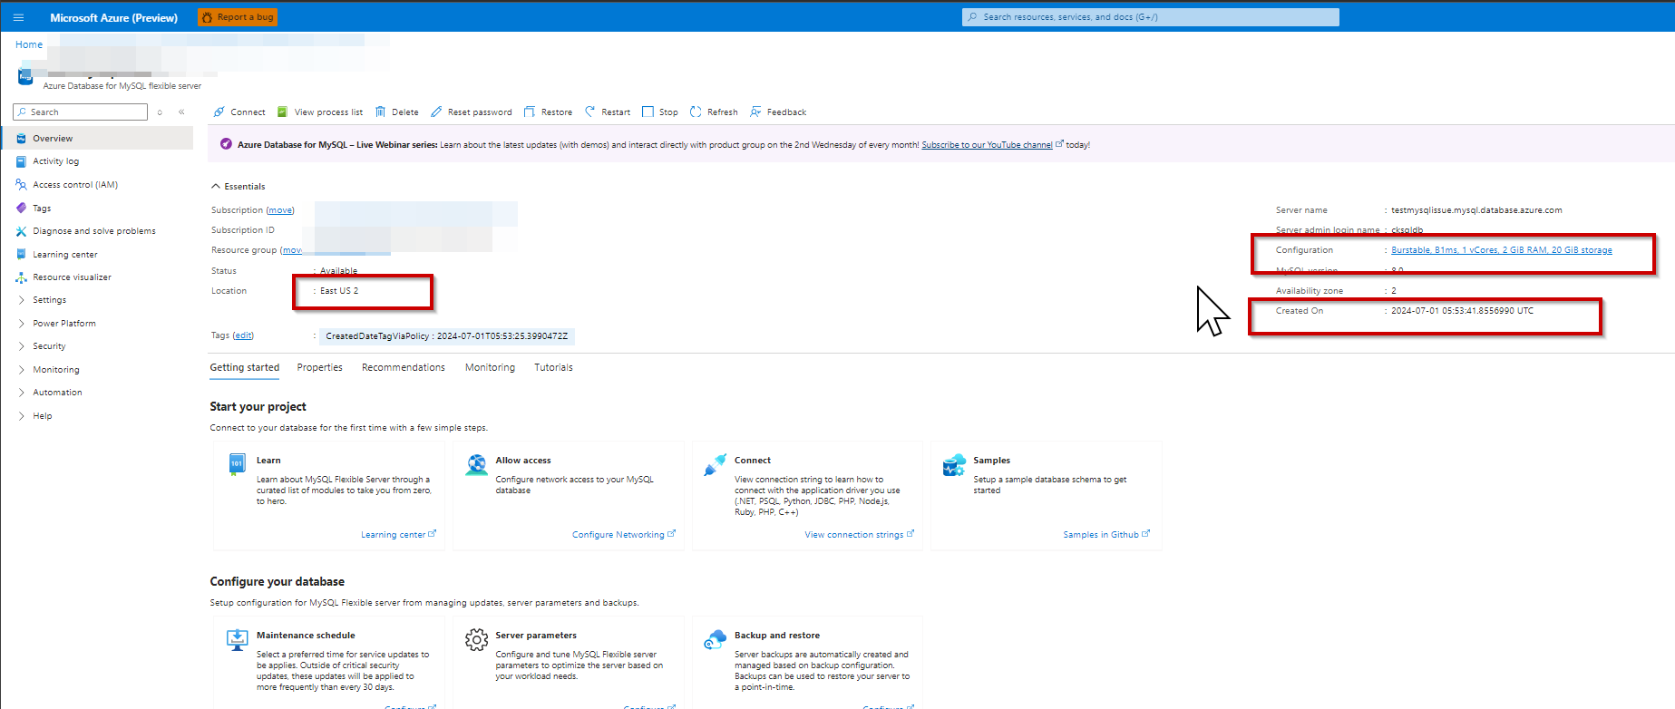Click the purple Tags icon
1675x709 pixels.
pos(21,209)
